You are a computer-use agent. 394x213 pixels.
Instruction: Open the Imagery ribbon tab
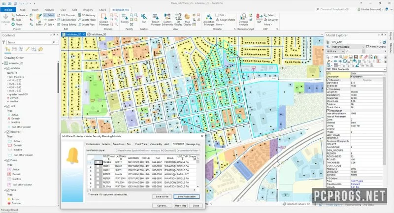pyautogui.click(x=88, y=10)
